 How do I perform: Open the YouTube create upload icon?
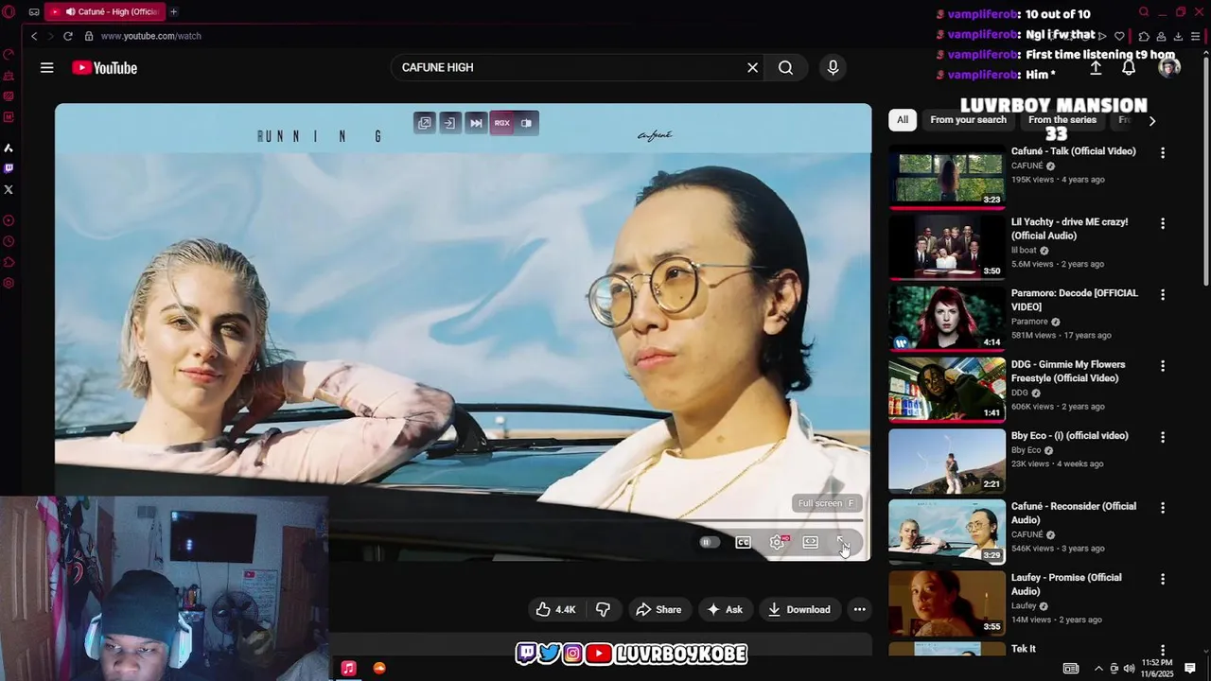1096,67
